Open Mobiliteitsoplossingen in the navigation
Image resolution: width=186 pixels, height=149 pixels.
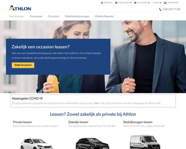coord(77,16)
